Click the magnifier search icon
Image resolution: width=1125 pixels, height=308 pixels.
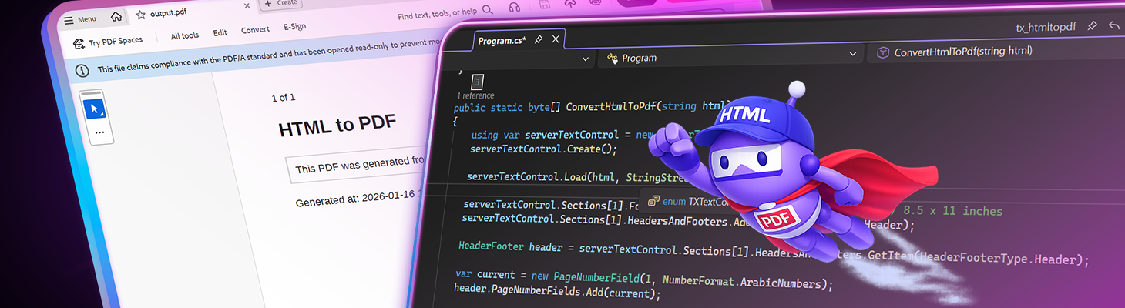tap(487, 11)
